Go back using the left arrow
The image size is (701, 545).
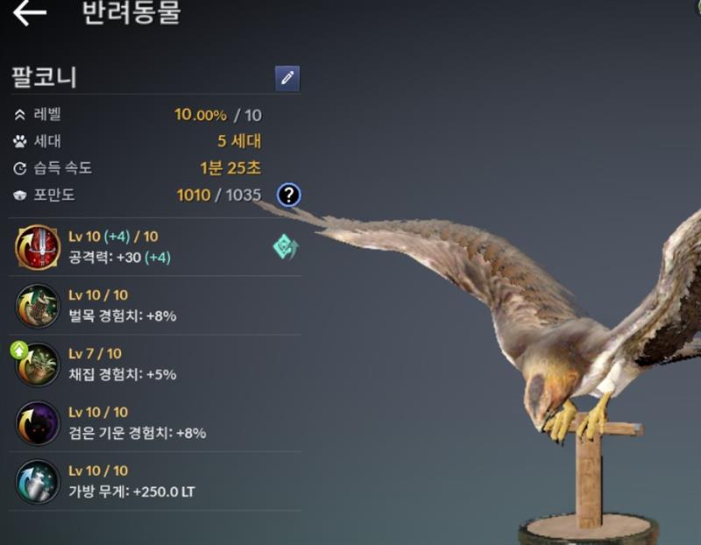coord(30,12)
